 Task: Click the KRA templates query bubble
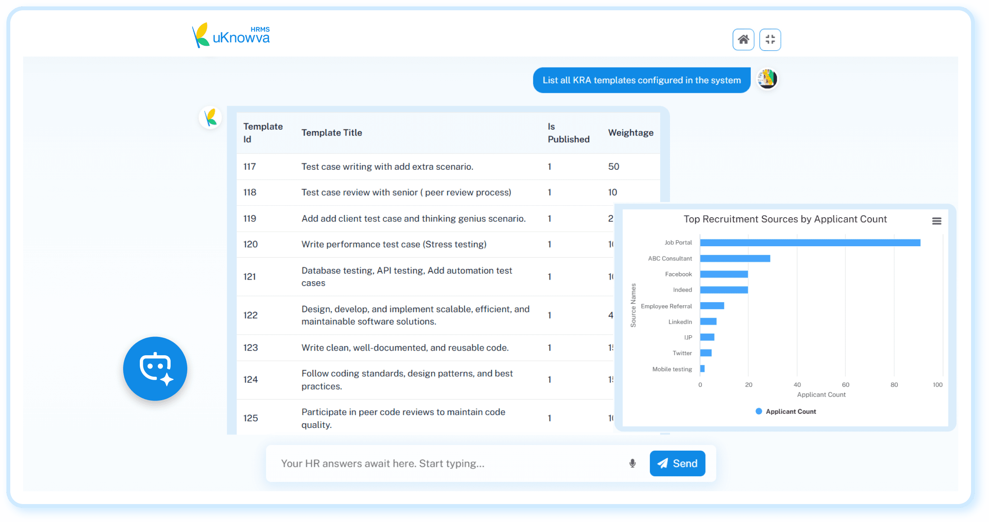pyautogui.click(x=641, y=80)
